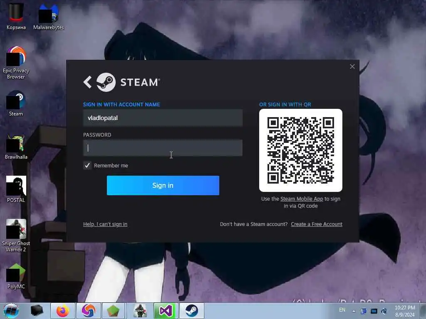The height and width of the screenshot is (319, 426).
Task: Select the PolyMC desktop icon
Action: pos(16,276)
